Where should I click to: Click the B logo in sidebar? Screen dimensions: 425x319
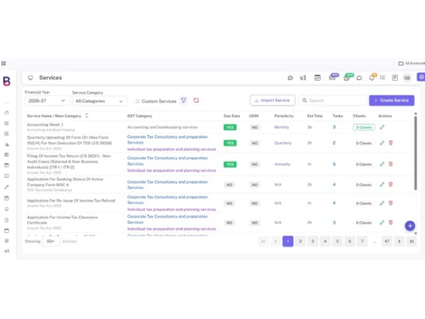(x=7, y=81)
